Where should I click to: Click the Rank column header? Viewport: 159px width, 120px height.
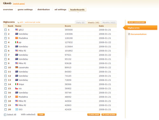tap(10, 26)
